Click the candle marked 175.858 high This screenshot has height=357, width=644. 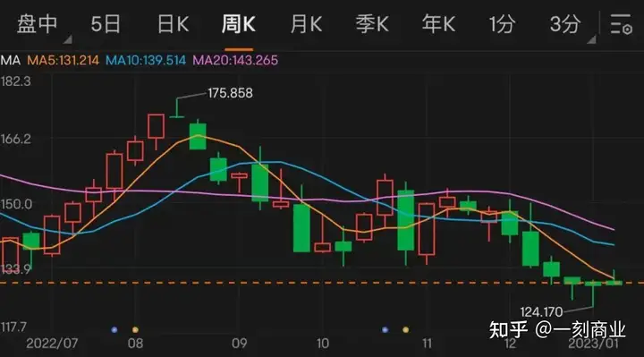click(x=177, y=108)
